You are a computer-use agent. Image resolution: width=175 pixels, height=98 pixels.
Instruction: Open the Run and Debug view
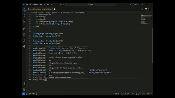tap(24, 28)
